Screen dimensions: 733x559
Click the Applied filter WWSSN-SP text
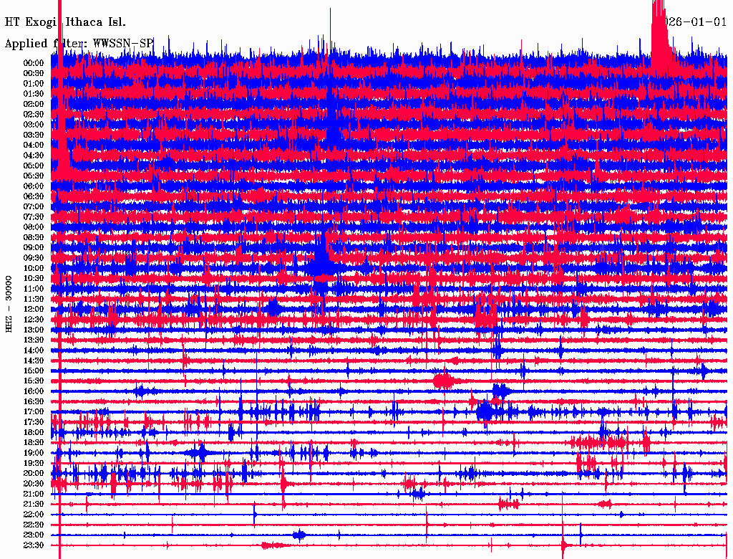(79, 44)
